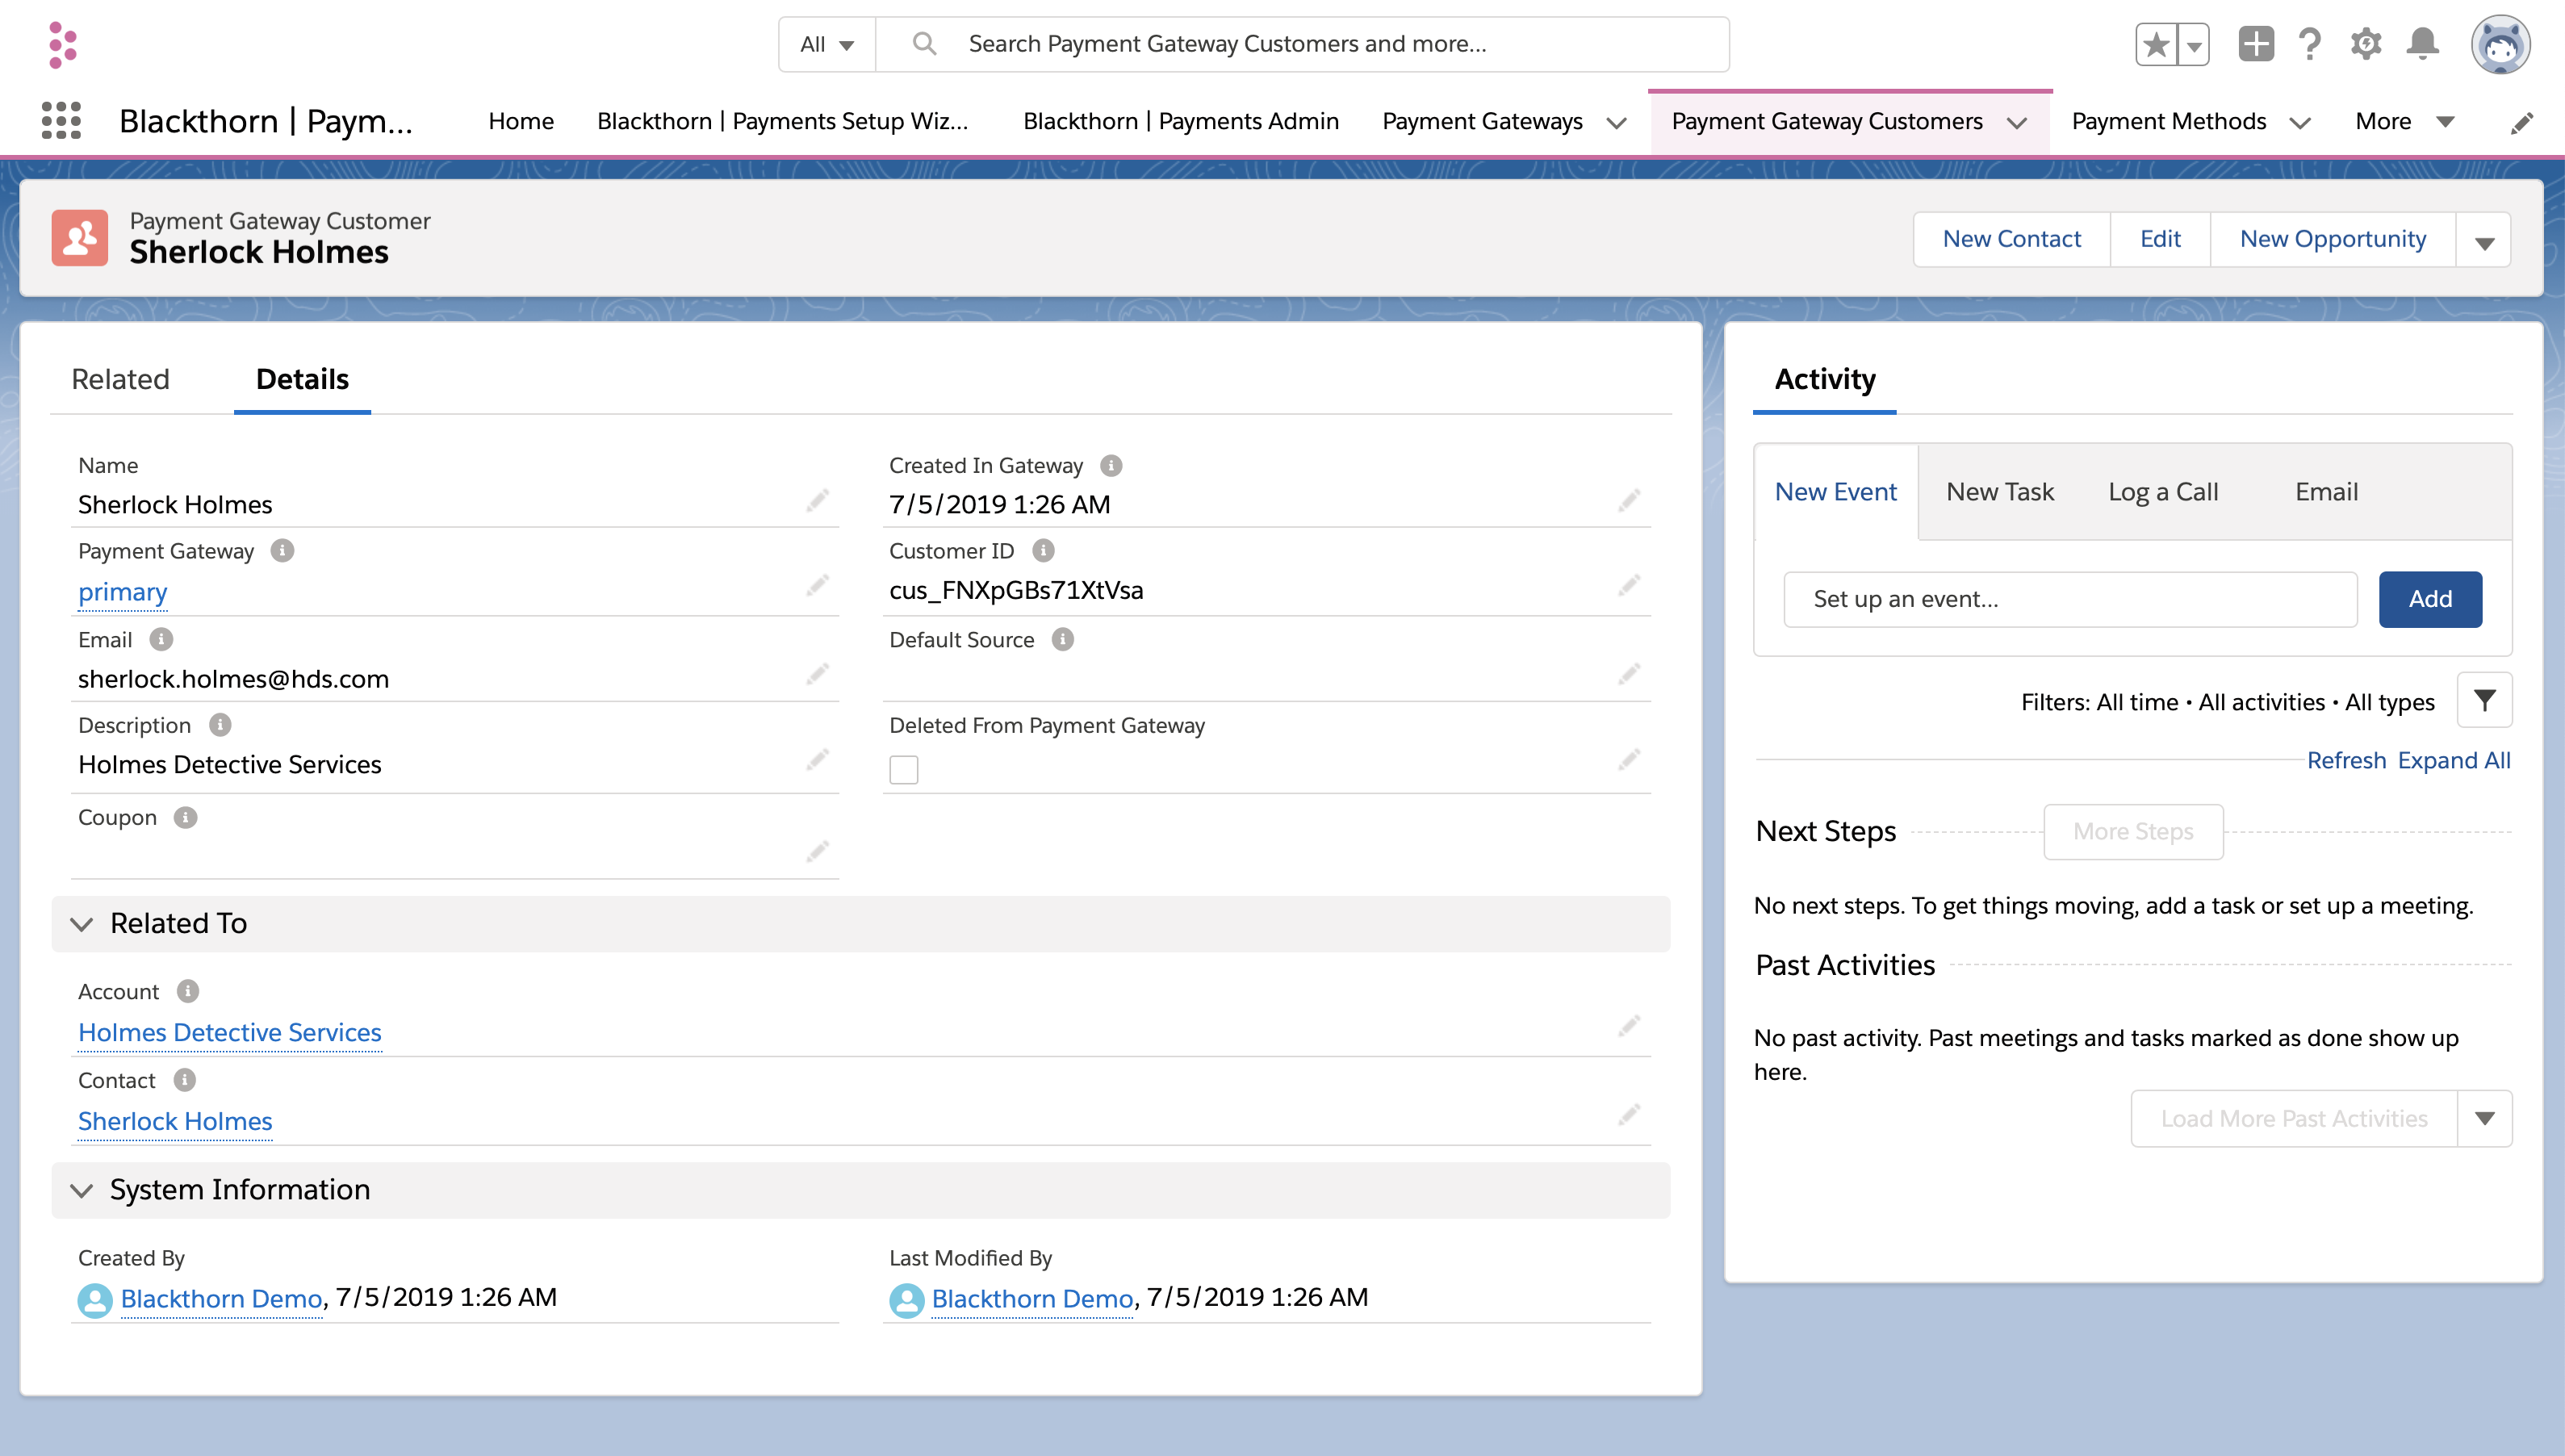
Task: Collapse the System Information section
Action: click(x=82, y=1190)
